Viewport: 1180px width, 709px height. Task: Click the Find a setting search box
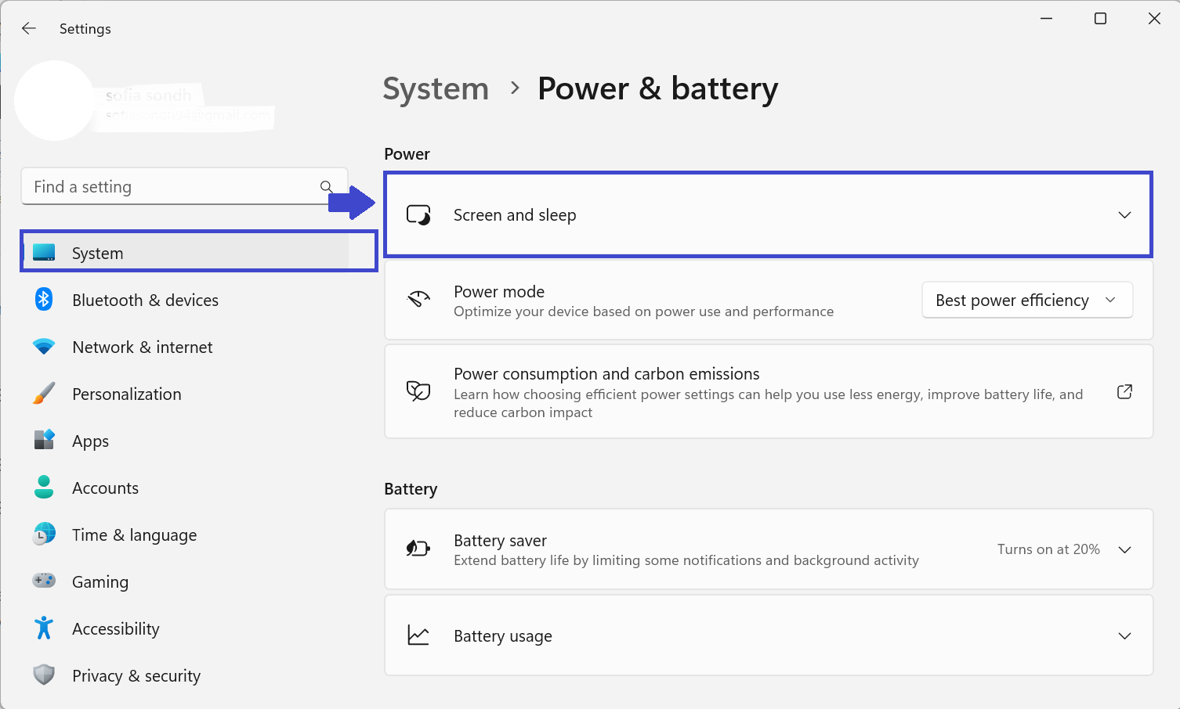pyautogui.click(x=172, y=187)
